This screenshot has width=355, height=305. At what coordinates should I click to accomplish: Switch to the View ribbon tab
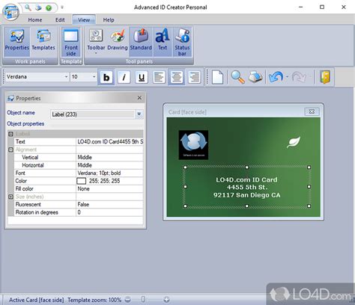(x=84, y=20)
